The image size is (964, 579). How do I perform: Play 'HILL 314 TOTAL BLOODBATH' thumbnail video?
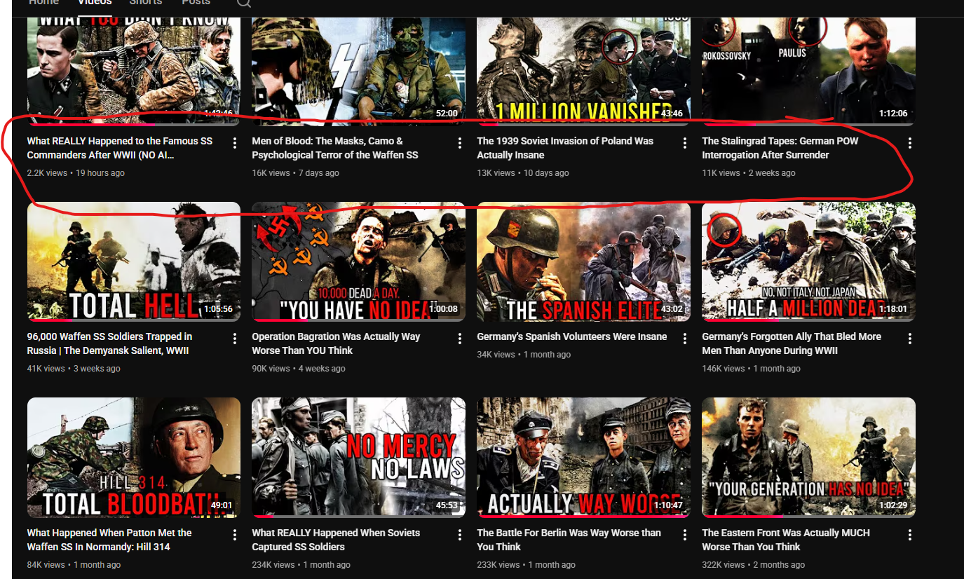pyautogui.click(x=134, y=458)
